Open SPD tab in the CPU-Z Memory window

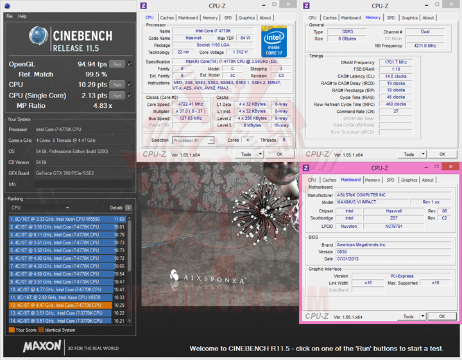pos(391,18)
